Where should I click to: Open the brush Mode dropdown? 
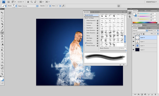30,6
